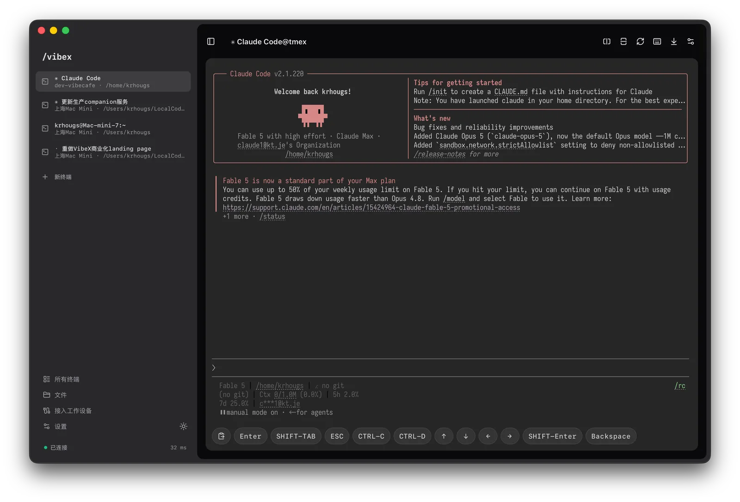Click the terminal prompt input line
Viewport: 740px width, 502px height.
pos(450,367)
